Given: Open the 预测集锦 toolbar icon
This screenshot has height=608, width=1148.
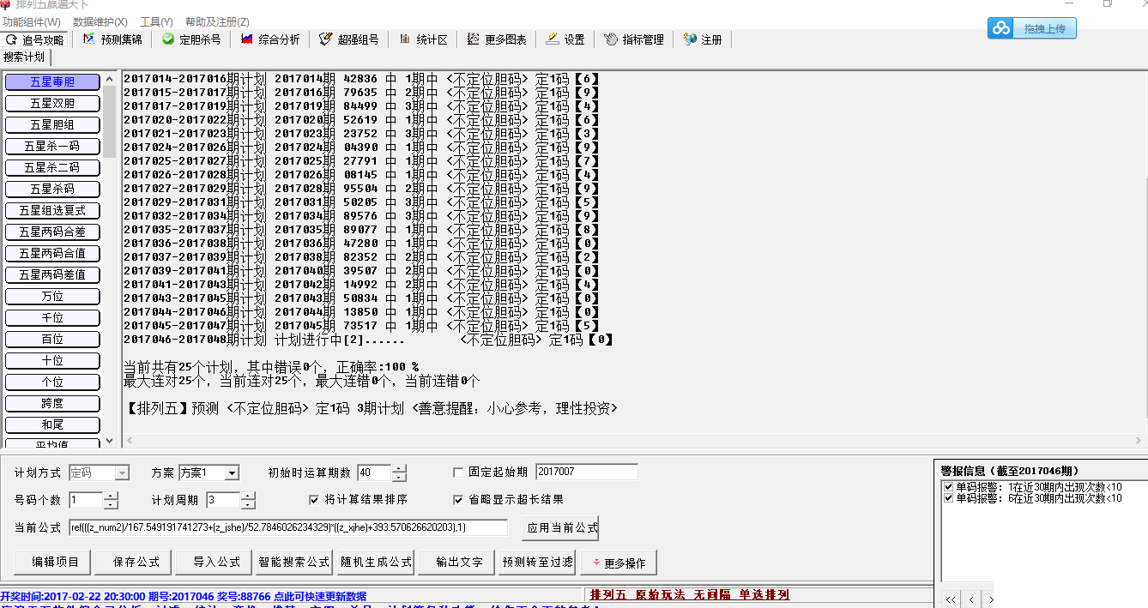Looking at the screenshot, I should coord(113,39).
